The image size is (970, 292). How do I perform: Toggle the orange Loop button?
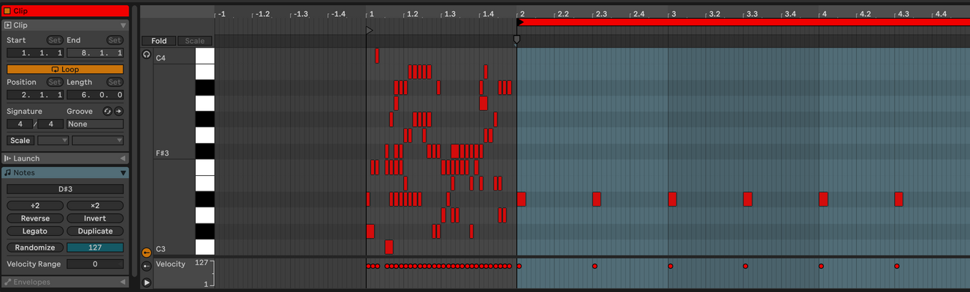pyautogui.click(x=65, y=69)
